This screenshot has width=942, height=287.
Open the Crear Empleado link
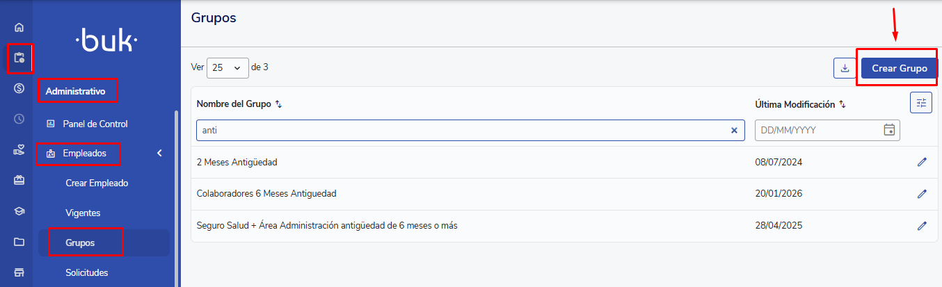97,183
